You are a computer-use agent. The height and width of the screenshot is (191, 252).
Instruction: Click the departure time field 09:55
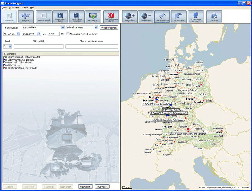[x=53, y=34]
